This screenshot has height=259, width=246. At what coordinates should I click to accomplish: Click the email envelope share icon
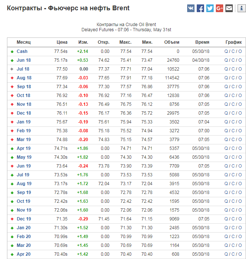click(229, 8)
